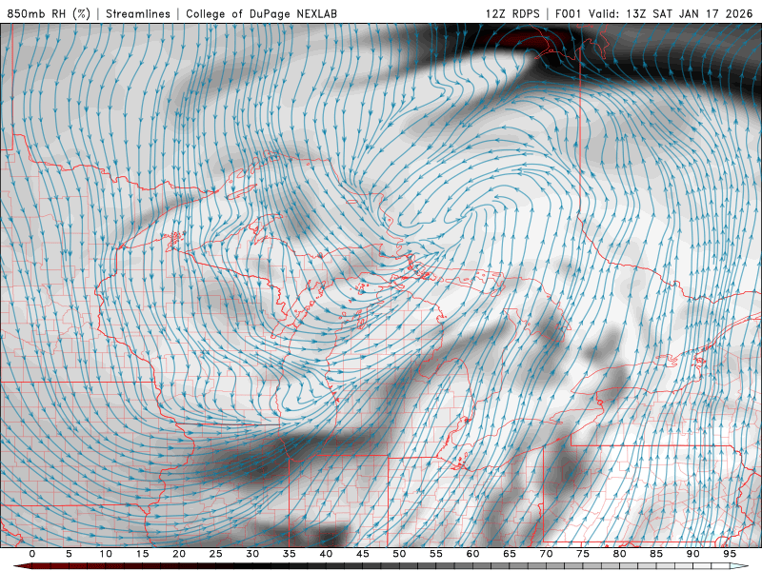The width and height of the screenshot is (762, 571).
Task: Click the 15 label on the colorbar
Action: 142,554
